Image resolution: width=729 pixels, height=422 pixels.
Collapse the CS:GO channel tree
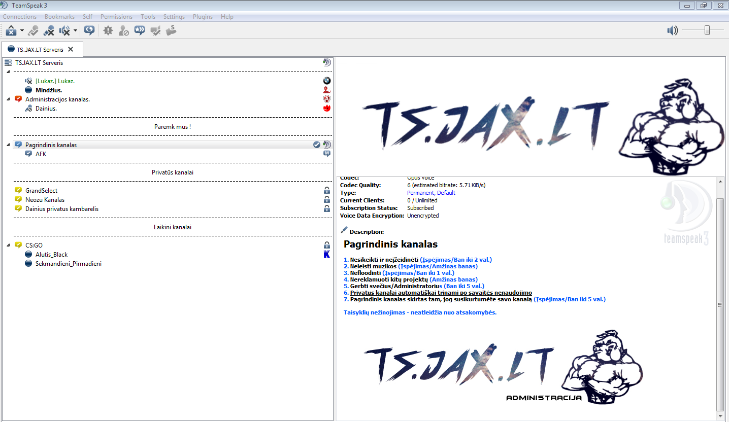[x=8, y=245]
